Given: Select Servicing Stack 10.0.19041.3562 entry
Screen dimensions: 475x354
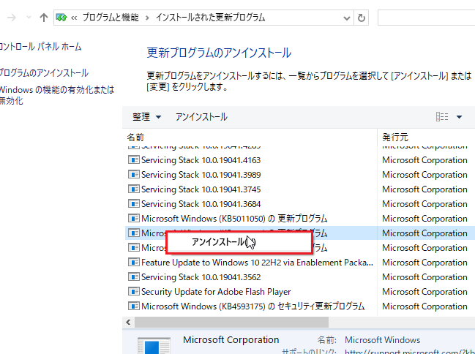Looking at the screenshot, I should coord(201,277).
